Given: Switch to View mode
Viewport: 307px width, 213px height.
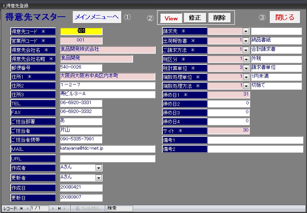Looking at the screenshot, I should click(171, 18).
